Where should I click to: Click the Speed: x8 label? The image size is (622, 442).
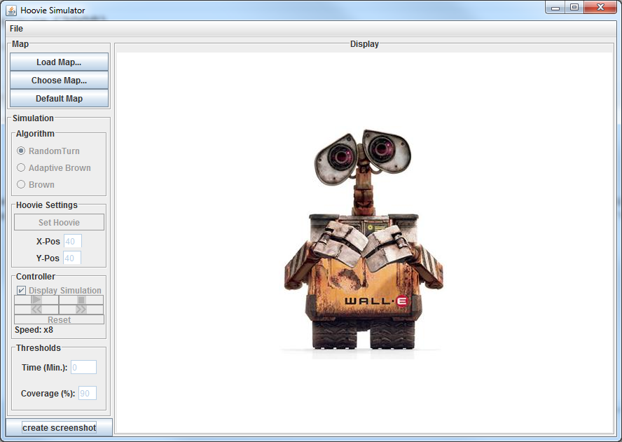pos(34,330)
